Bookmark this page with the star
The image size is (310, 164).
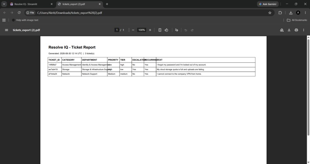tap(270, 13)
